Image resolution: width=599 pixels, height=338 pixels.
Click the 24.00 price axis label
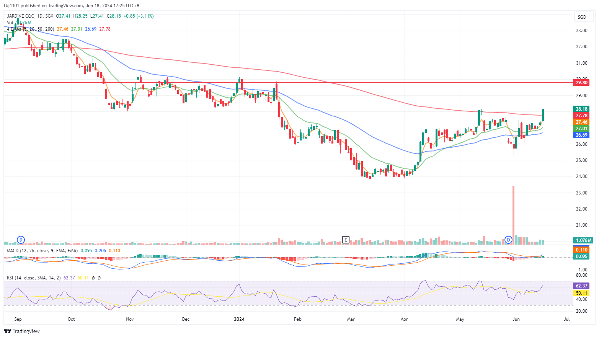[x=581, y=176]
